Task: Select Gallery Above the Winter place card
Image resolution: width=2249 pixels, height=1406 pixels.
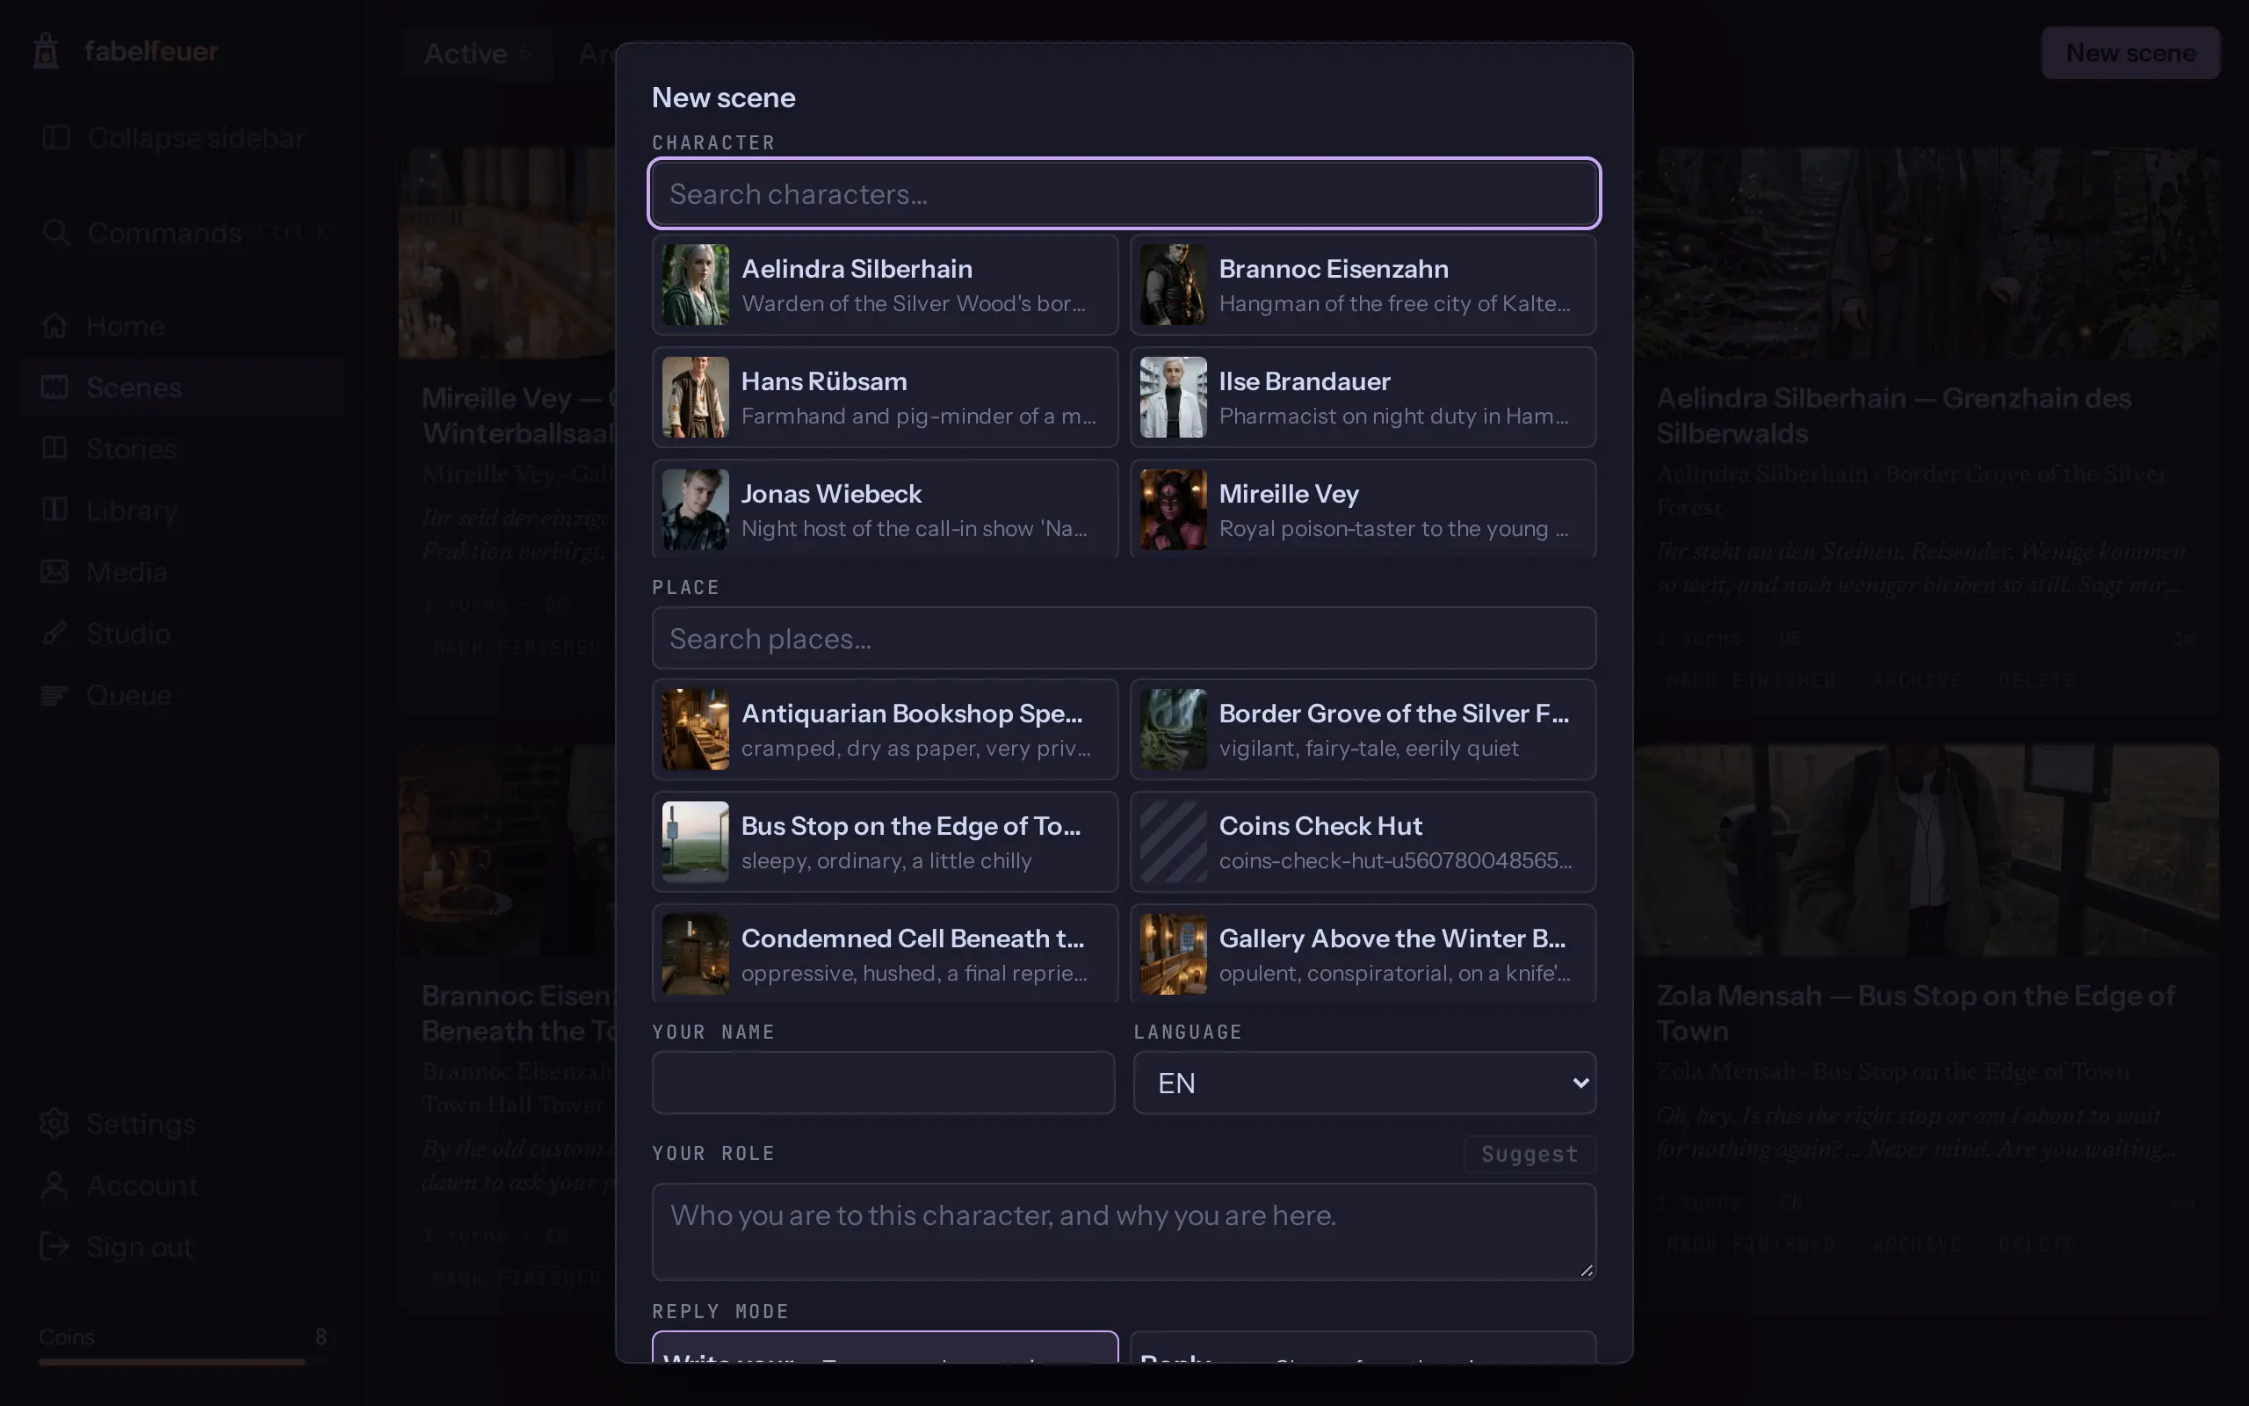Action: [x=1363, y=953]
